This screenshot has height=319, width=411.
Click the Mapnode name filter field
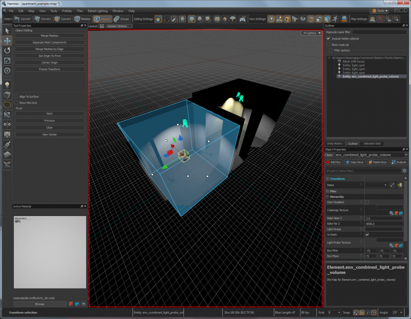pyautogui.click(x=379, y=32)
